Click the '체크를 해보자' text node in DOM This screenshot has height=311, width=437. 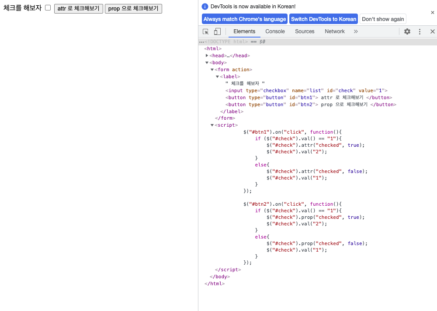click(245, 83)
